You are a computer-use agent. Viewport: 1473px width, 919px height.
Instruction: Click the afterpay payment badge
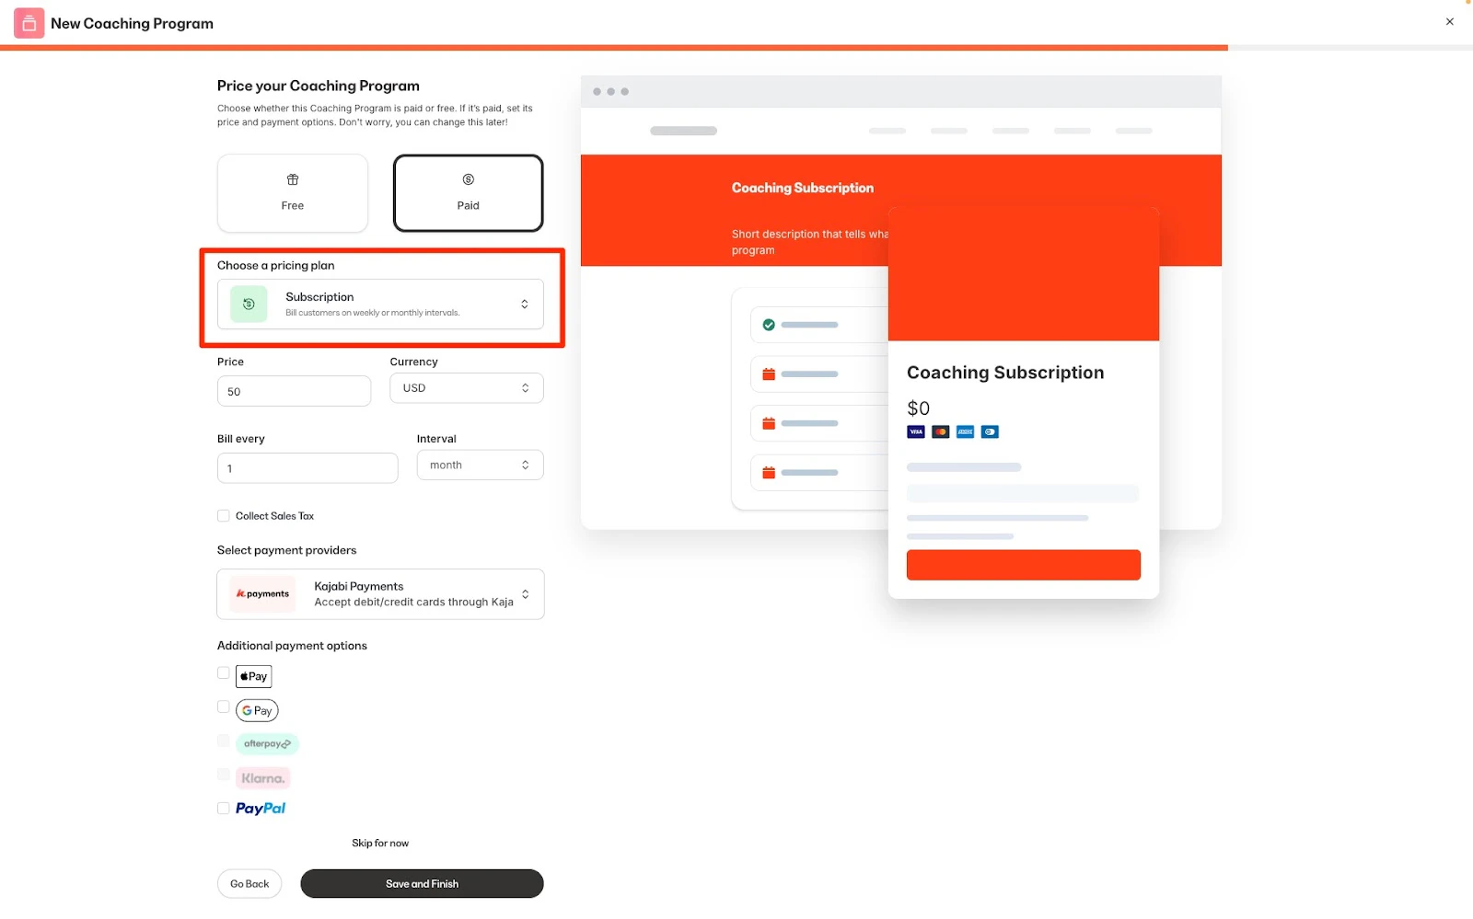point(267,743)
